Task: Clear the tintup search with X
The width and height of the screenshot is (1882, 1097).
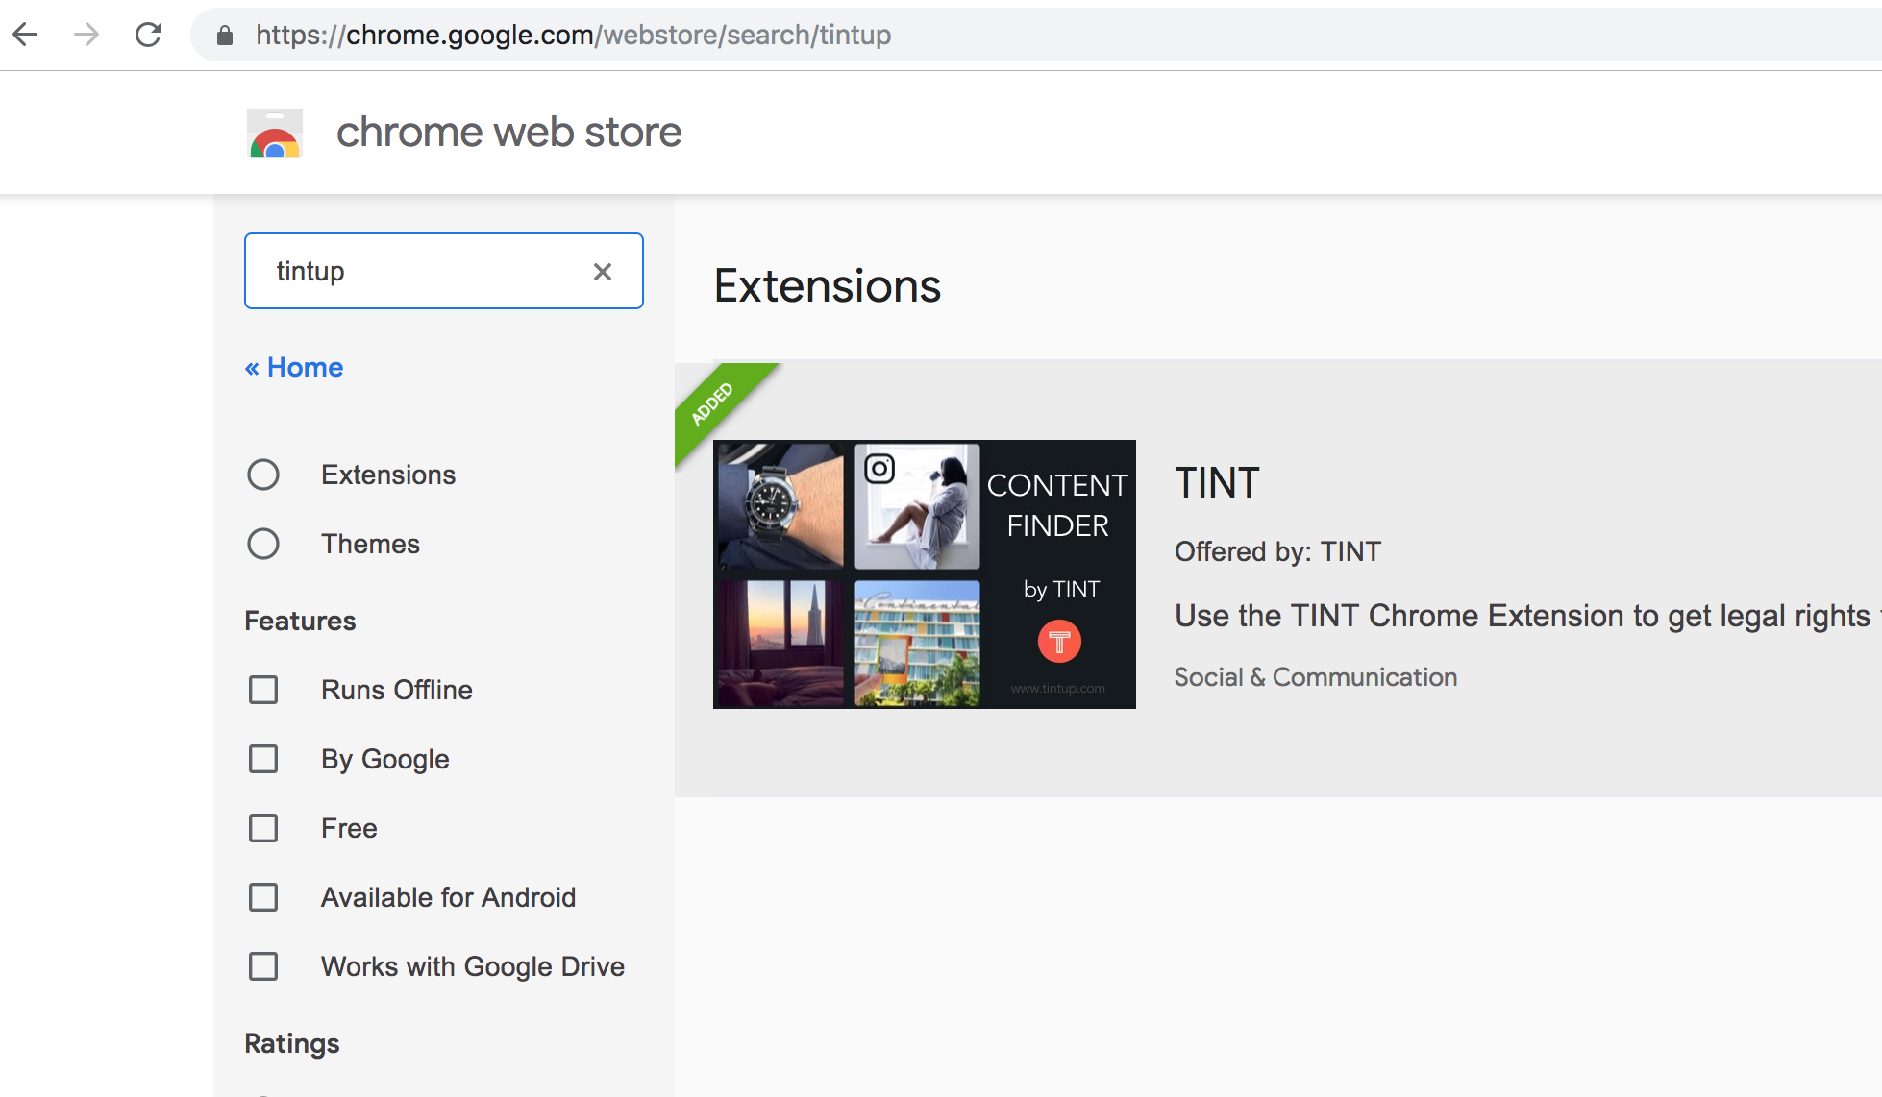Action: [603, 272]
